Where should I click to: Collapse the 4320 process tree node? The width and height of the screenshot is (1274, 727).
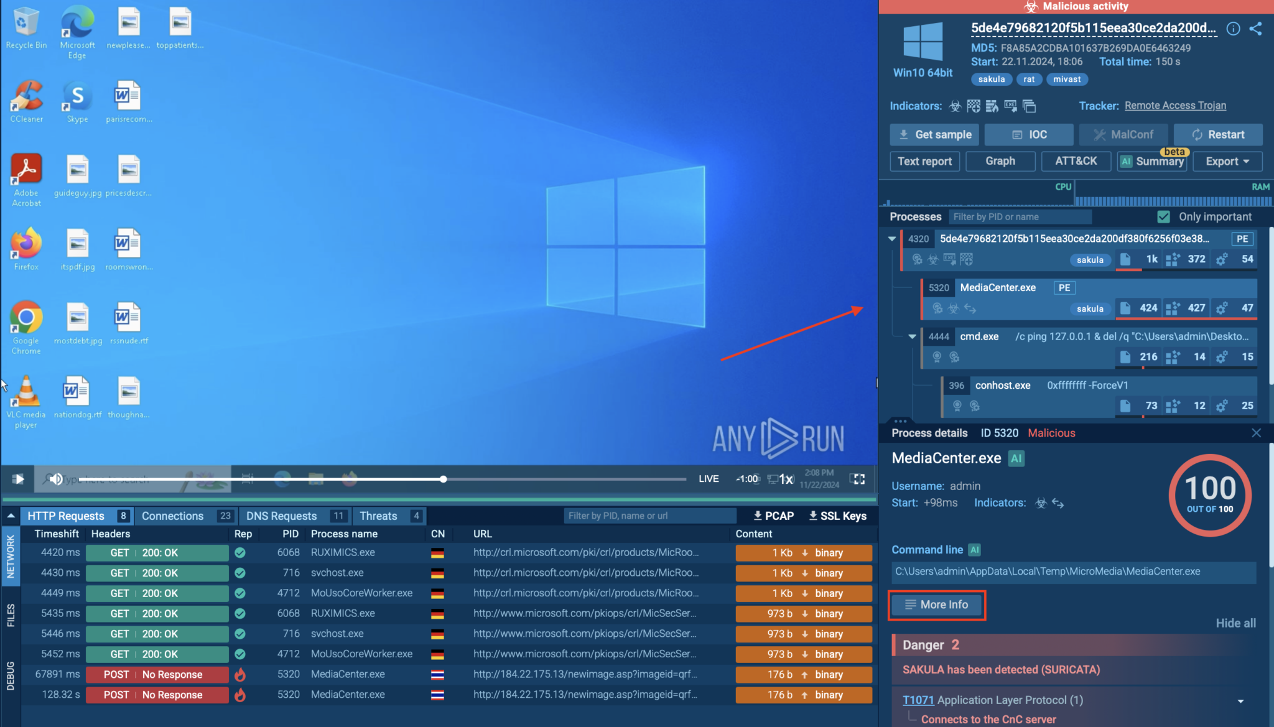tap(892, 238)
